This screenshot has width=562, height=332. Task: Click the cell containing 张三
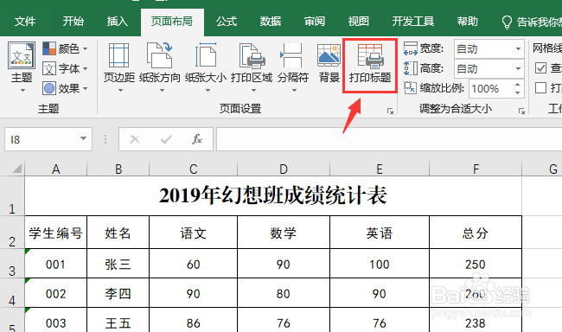(x=118, y=264)
